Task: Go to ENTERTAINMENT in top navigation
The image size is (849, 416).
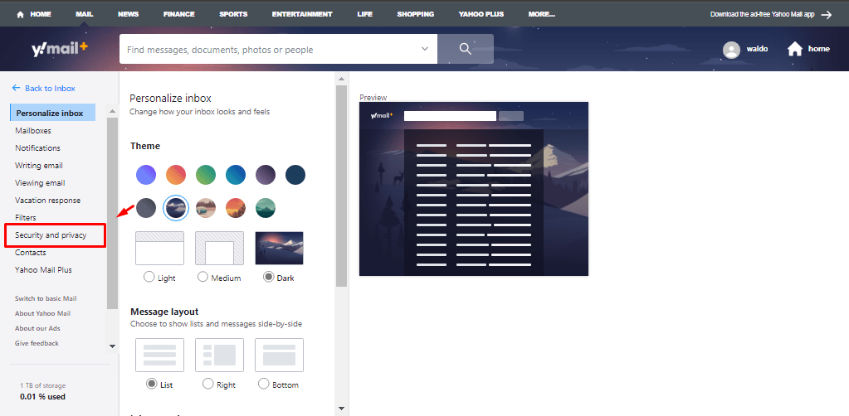Action: 302,15
